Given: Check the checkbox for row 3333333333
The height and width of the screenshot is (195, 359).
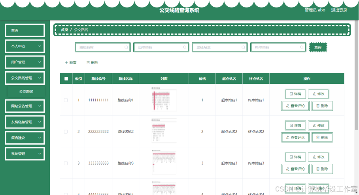Looking at the screenshot, I should (x=66, y=163).
